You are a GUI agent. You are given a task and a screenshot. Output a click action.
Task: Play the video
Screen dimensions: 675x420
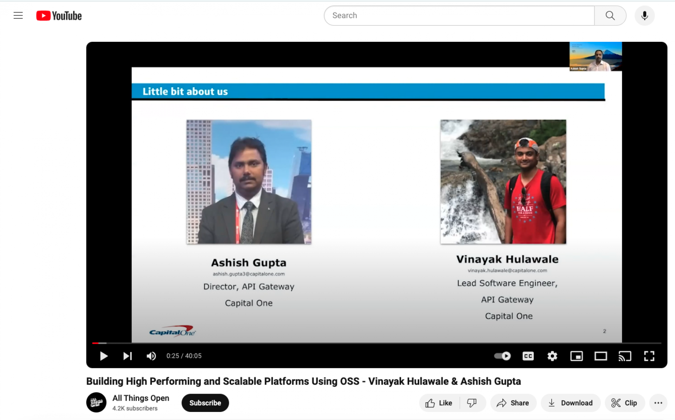(103, 356)
